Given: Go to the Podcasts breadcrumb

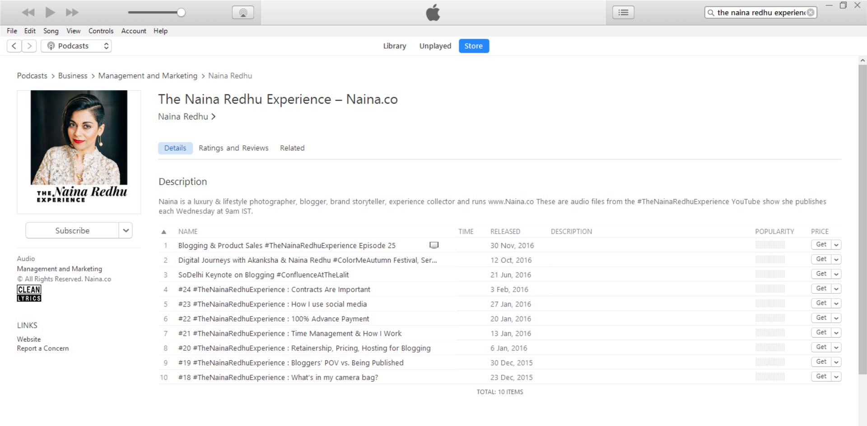Looking at the screenshot, I should [x=32, y=76].
